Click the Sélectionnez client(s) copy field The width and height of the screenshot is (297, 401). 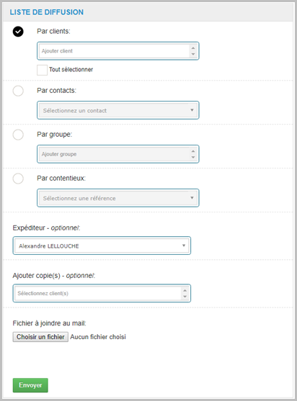102,293
